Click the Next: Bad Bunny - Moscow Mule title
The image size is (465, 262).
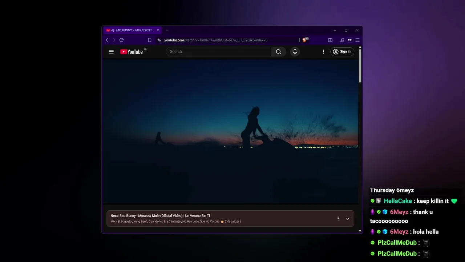tap(160, 216)
